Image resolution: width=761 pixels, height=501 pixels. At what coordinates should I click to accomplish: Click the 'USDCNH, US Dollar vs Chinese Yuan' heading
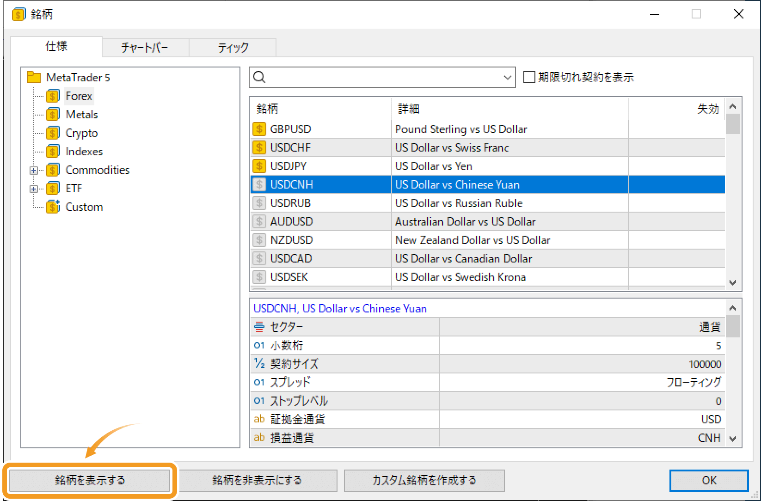(x=340, y=308)
